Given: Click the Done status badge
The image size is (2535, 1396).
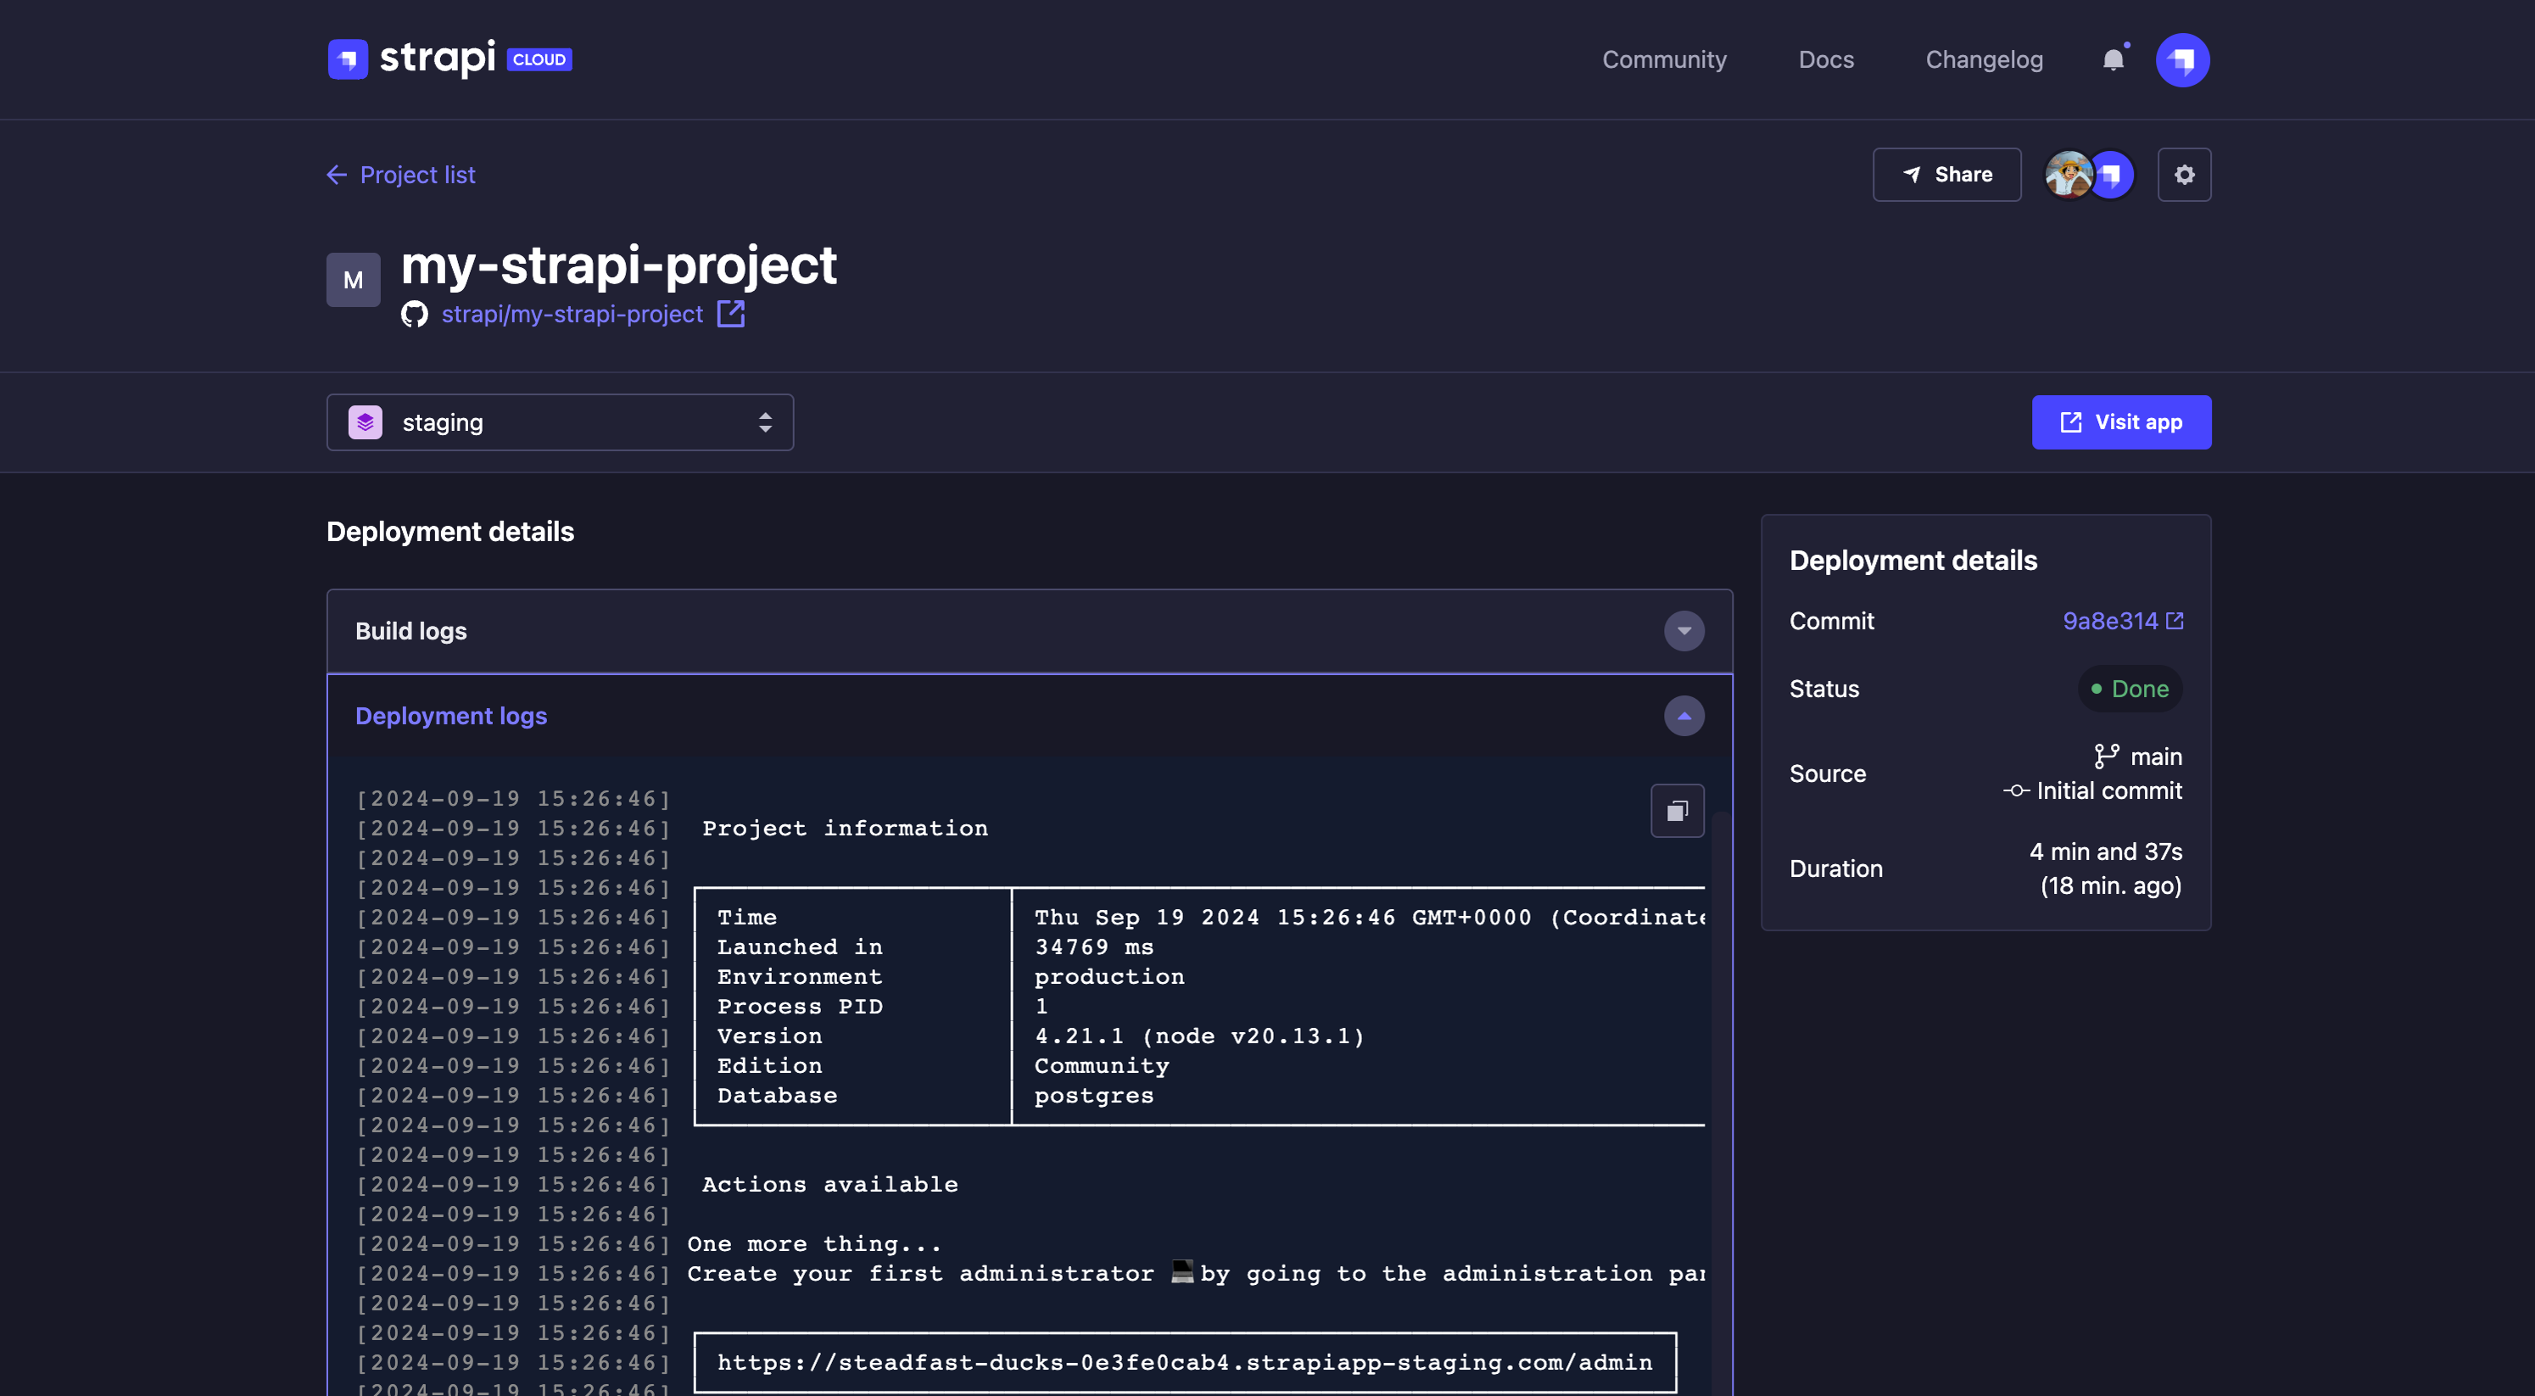Looking at the screenshot, I should (x=2130, y=689).
